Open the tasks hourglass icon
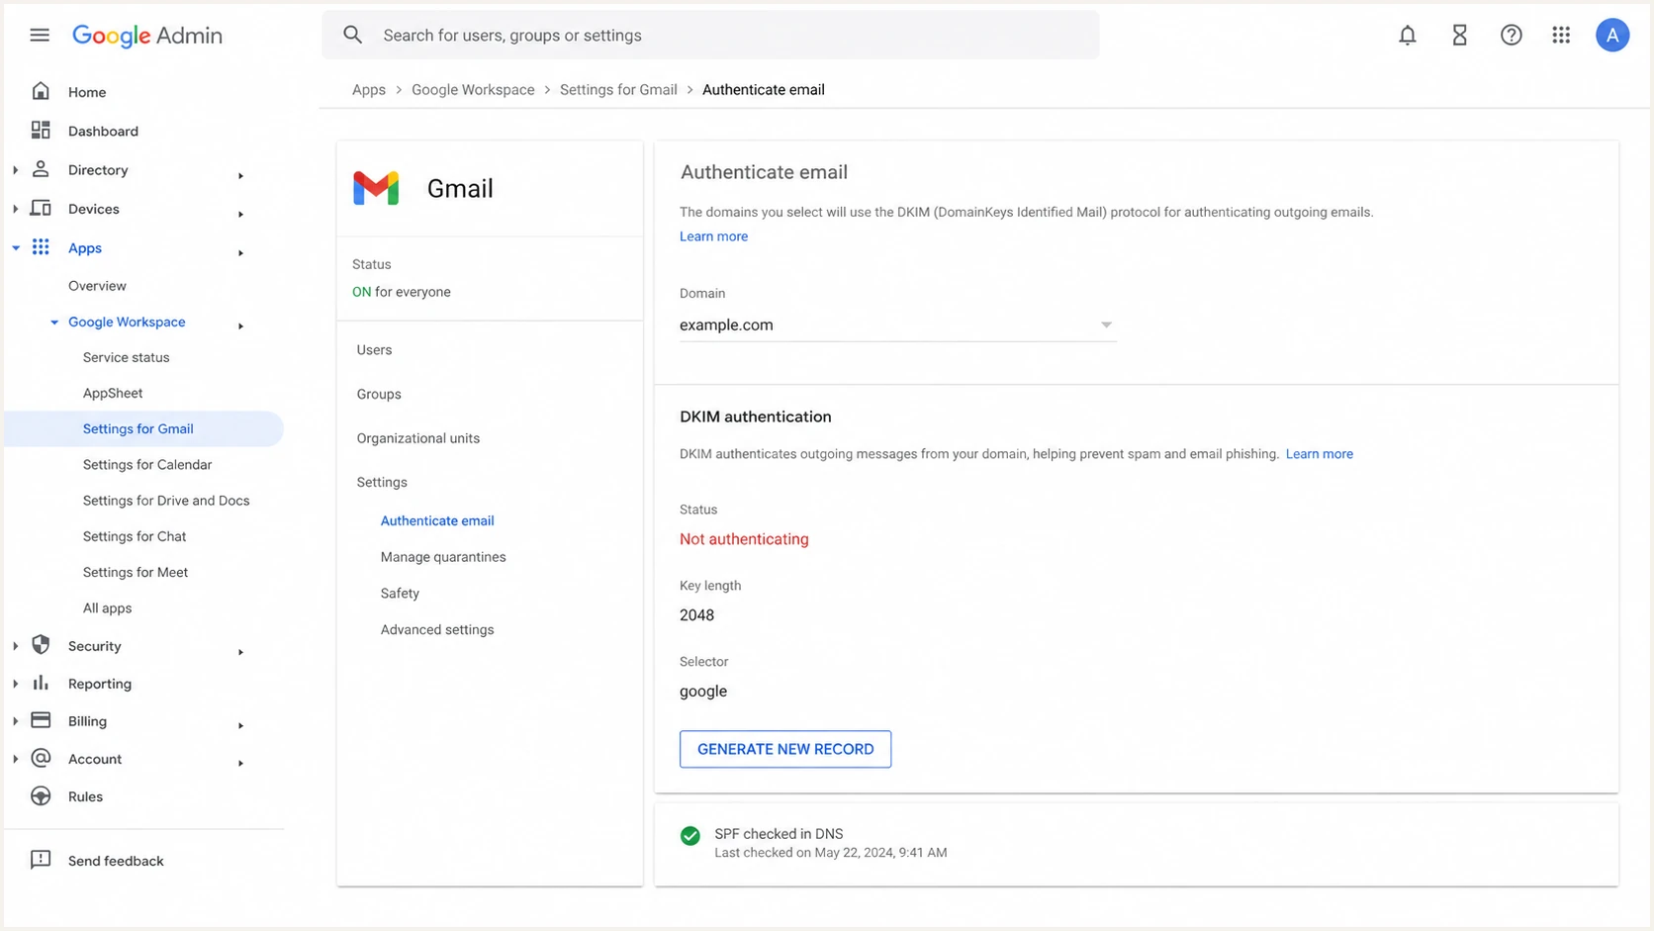Viewport: 1654px width, 931px height. tap(1459, 35)
